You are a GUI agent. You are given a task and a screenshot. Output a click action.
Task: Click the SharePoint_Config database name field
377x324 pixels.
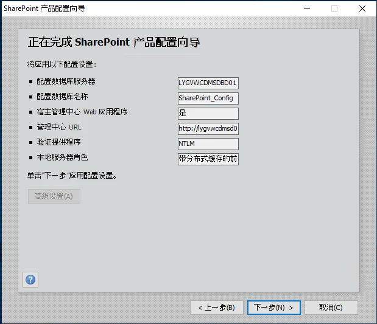208,98
